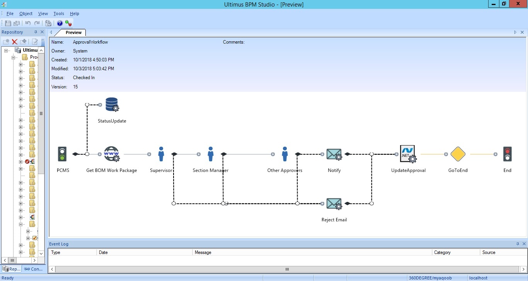Select the UpdateApproval .NET step icon

[x=408, y=154]
